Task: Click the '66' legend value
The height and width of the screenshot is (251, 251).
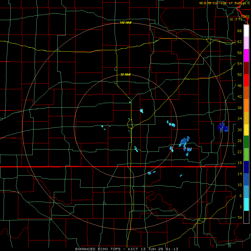Action: tap(240, 31)
